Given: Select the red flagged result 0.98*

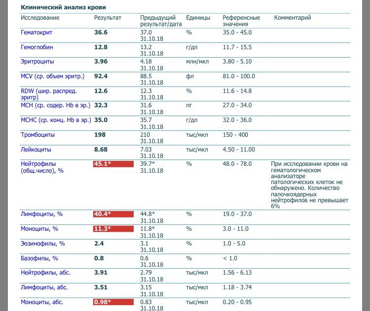Looking at the screenshot, I should coord(113,302).
